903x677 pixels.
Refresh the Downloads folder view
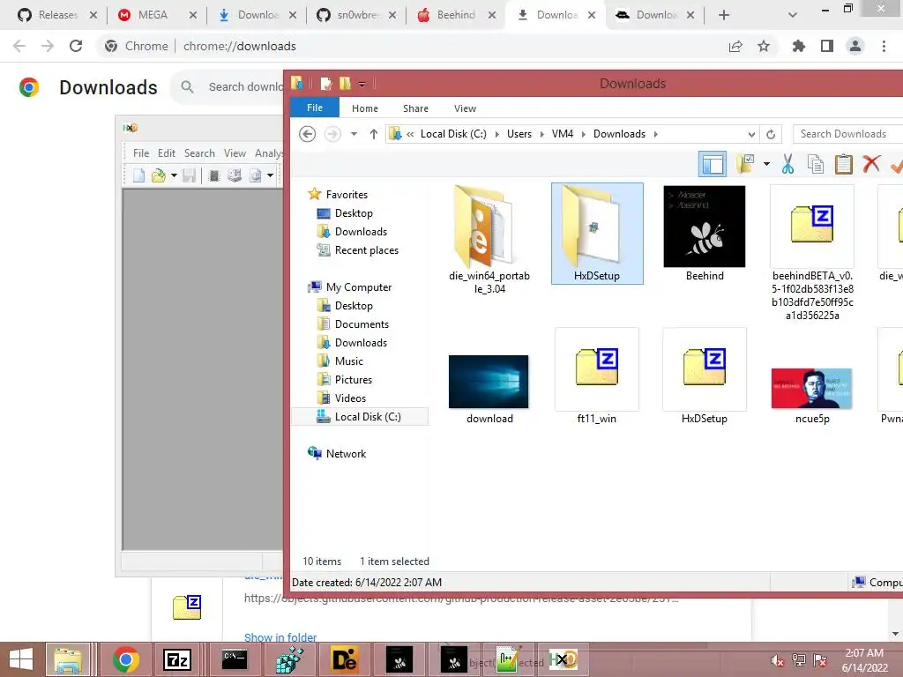click(x=771, y=134)
